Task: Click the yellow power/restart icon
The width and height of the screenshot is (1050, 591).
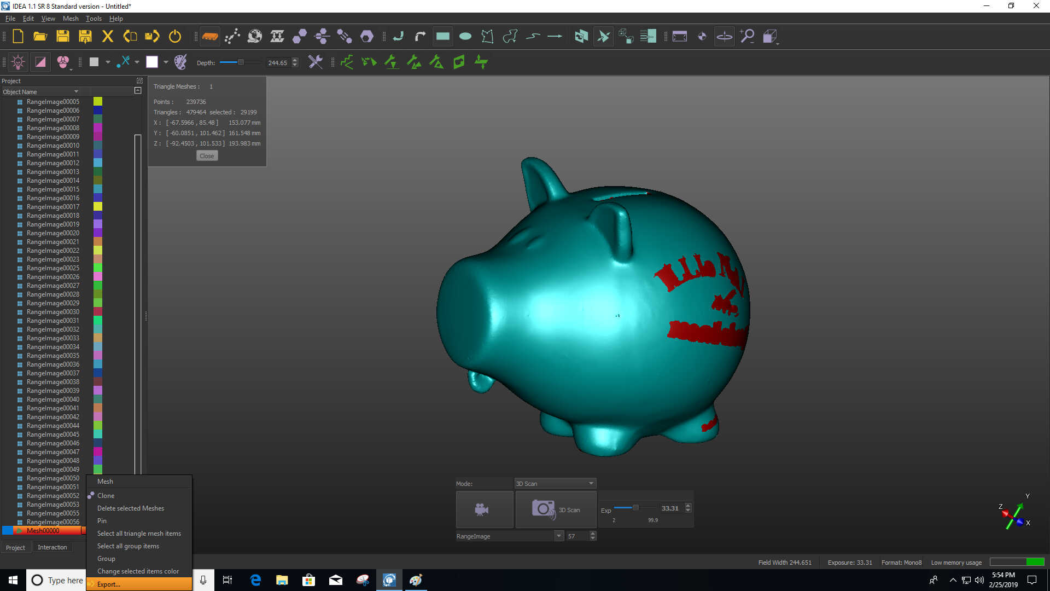Action: pos(174,37)
